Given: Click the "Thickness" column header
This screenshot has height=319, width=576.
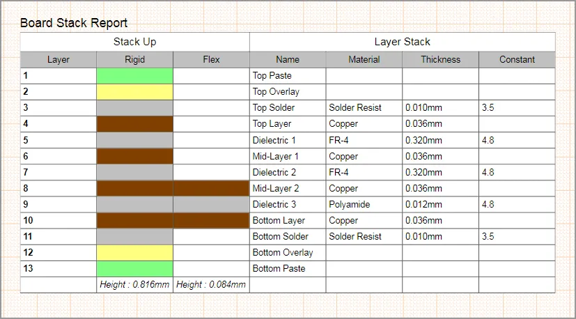Looking at the screenshot, I should point(440,59).
